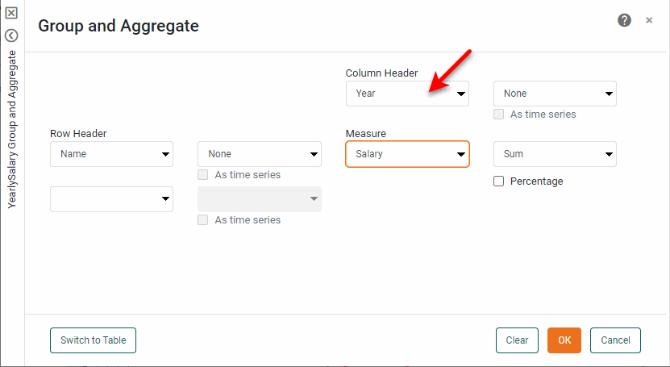670x367 pixels.
Task: Click As time series under column header
Action: [x=498, y=114]
